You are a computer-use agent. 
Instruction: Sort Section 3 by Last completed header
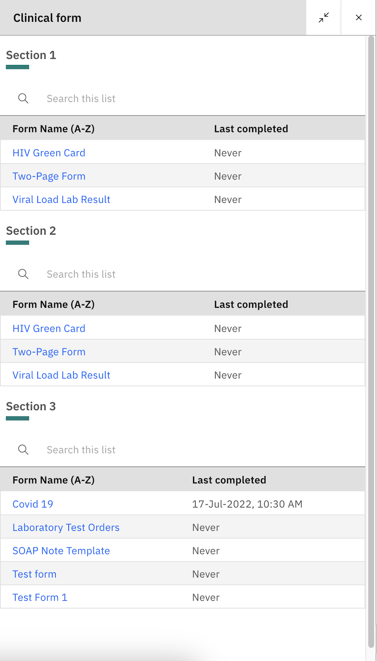pos(229,480)
